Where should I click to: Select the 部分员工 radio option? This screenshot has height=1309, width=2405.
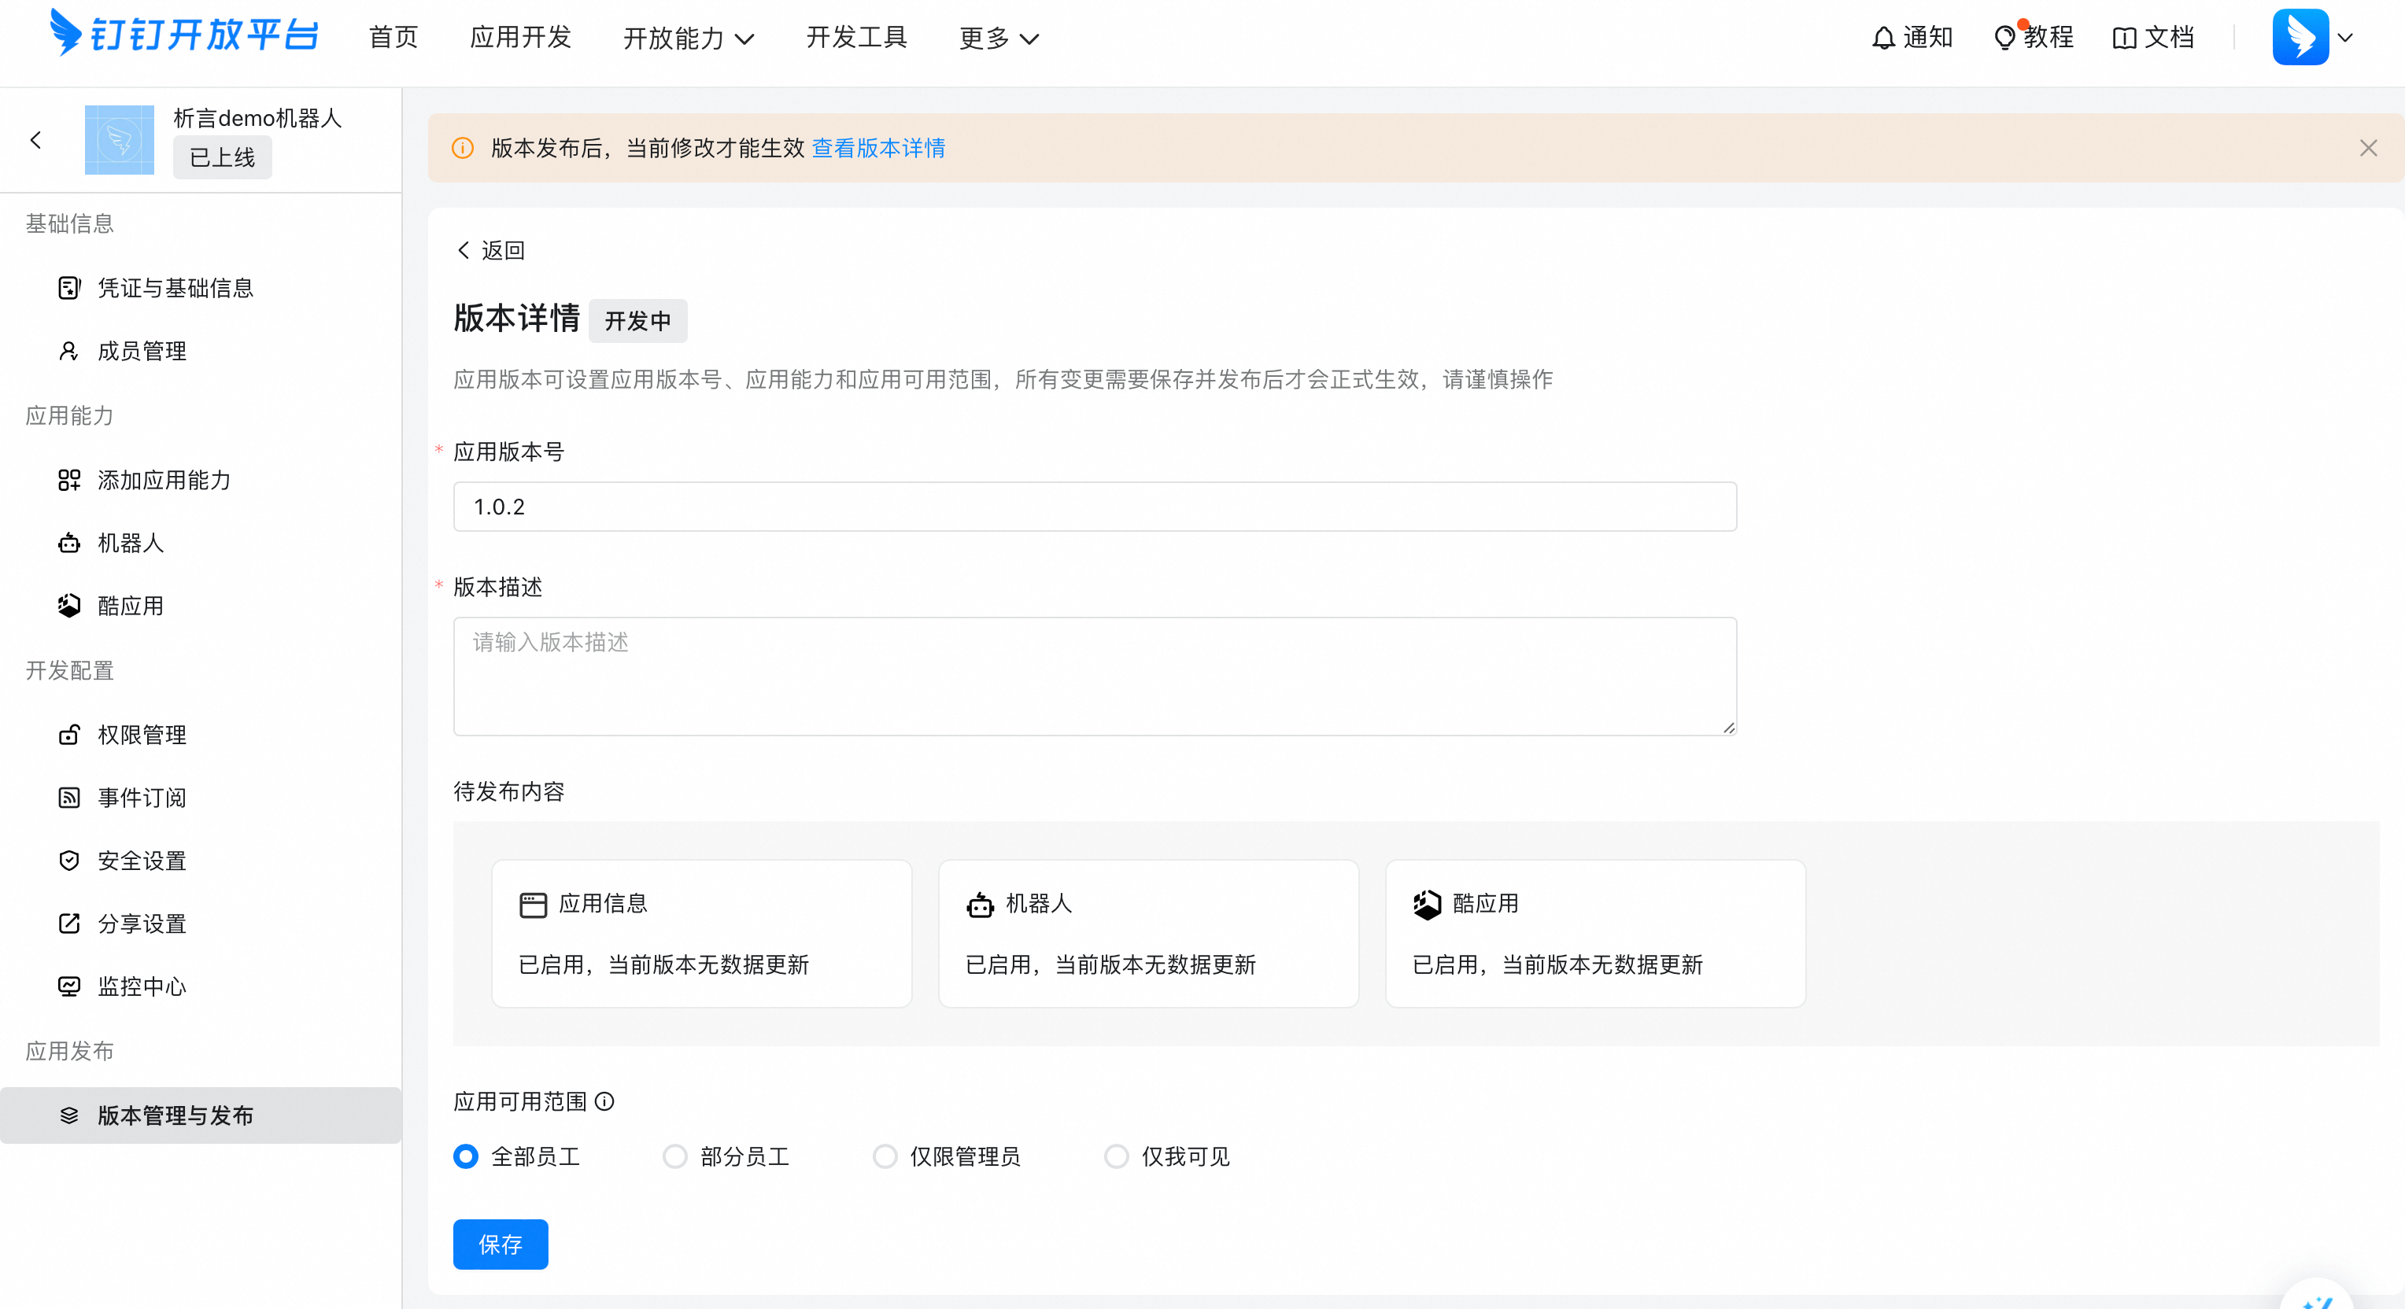pos(675,1157)
